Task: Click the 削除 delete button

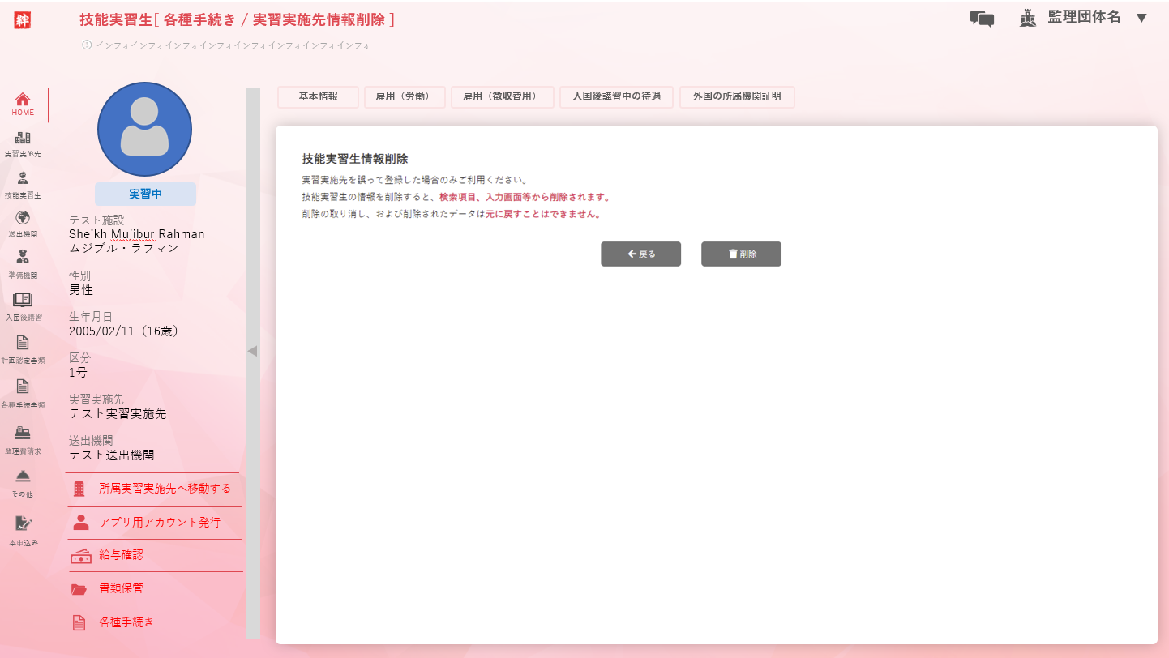Action: tap(741, 254)
